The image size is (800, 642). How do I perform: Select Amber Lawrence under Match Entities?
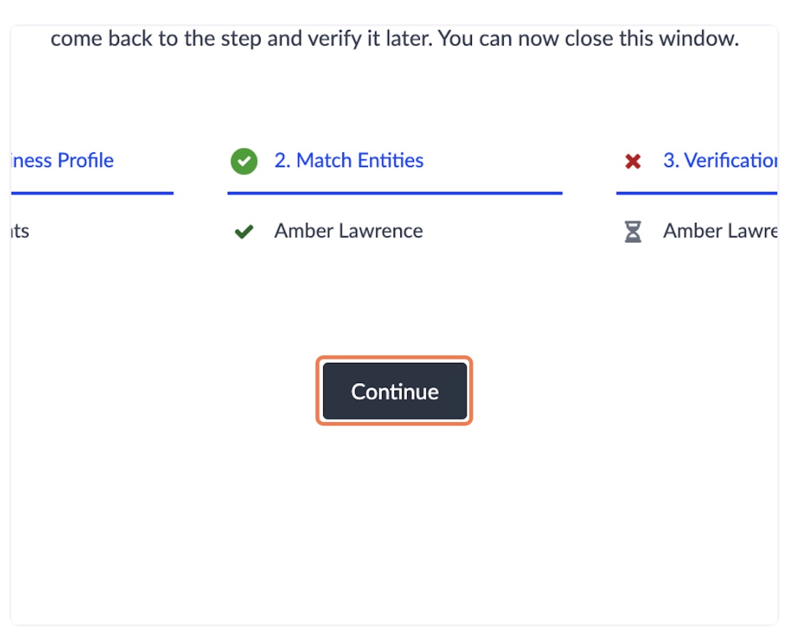[349, 231]
